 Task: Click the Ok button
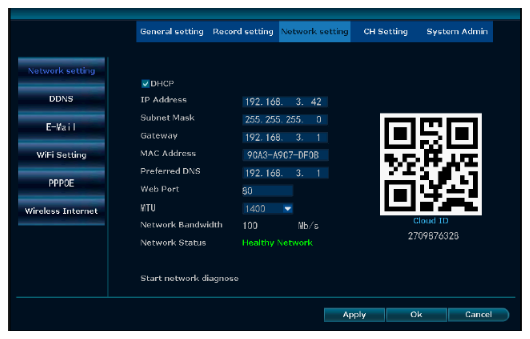(416, 315)
